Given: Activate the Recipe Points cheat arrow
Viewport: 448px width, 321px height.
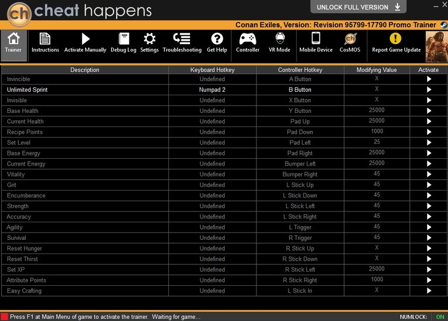Looking at the screenshot, I should (429, 132).
